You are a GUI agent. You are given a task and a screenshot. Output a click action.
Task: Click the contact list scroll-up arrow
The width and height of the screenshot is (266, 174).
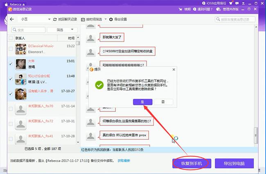coord(78,38)
